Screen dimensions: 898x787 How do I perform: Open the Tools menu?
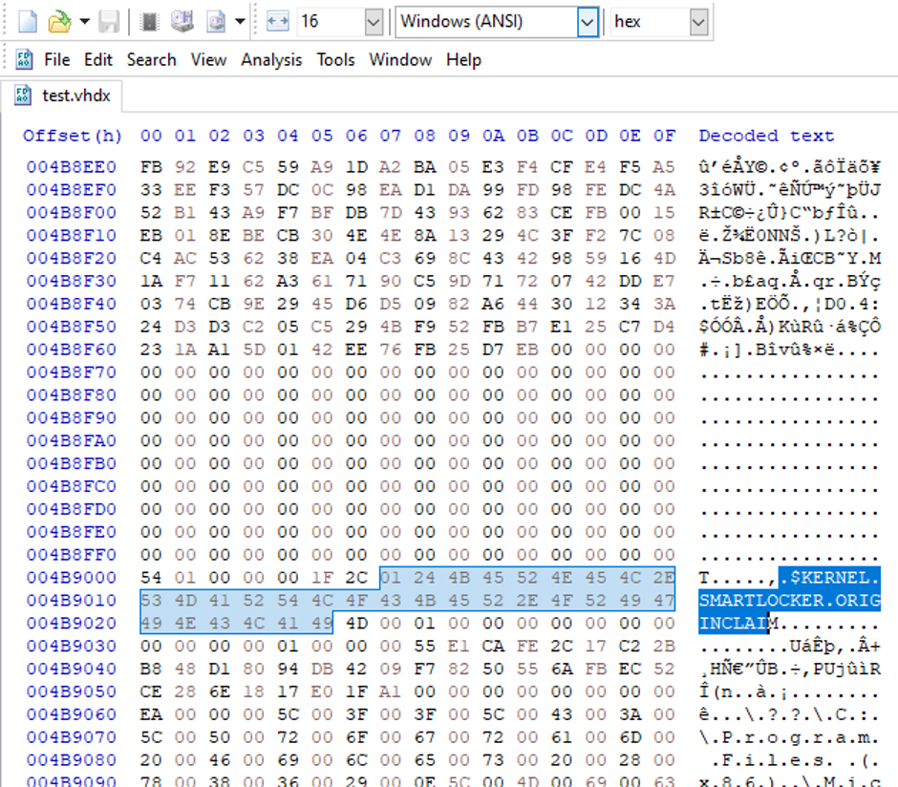[x=335, y=59]
